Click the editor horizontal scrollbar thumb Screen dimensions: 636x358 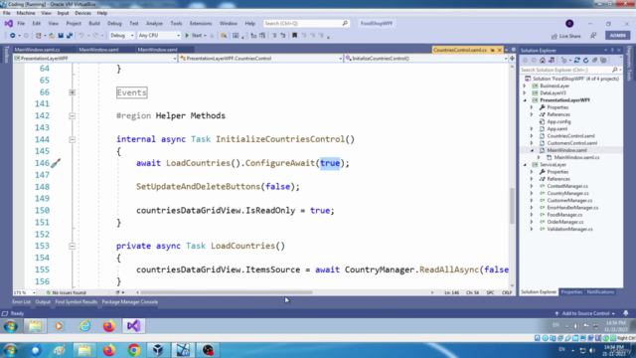[227, 292]
